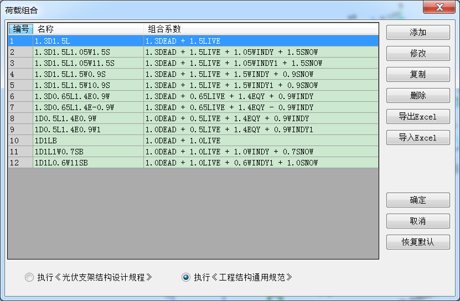Select 执行《光伏支架结构设计规程》 radio option
Screen dimensions: 460x301
point(29,278)
